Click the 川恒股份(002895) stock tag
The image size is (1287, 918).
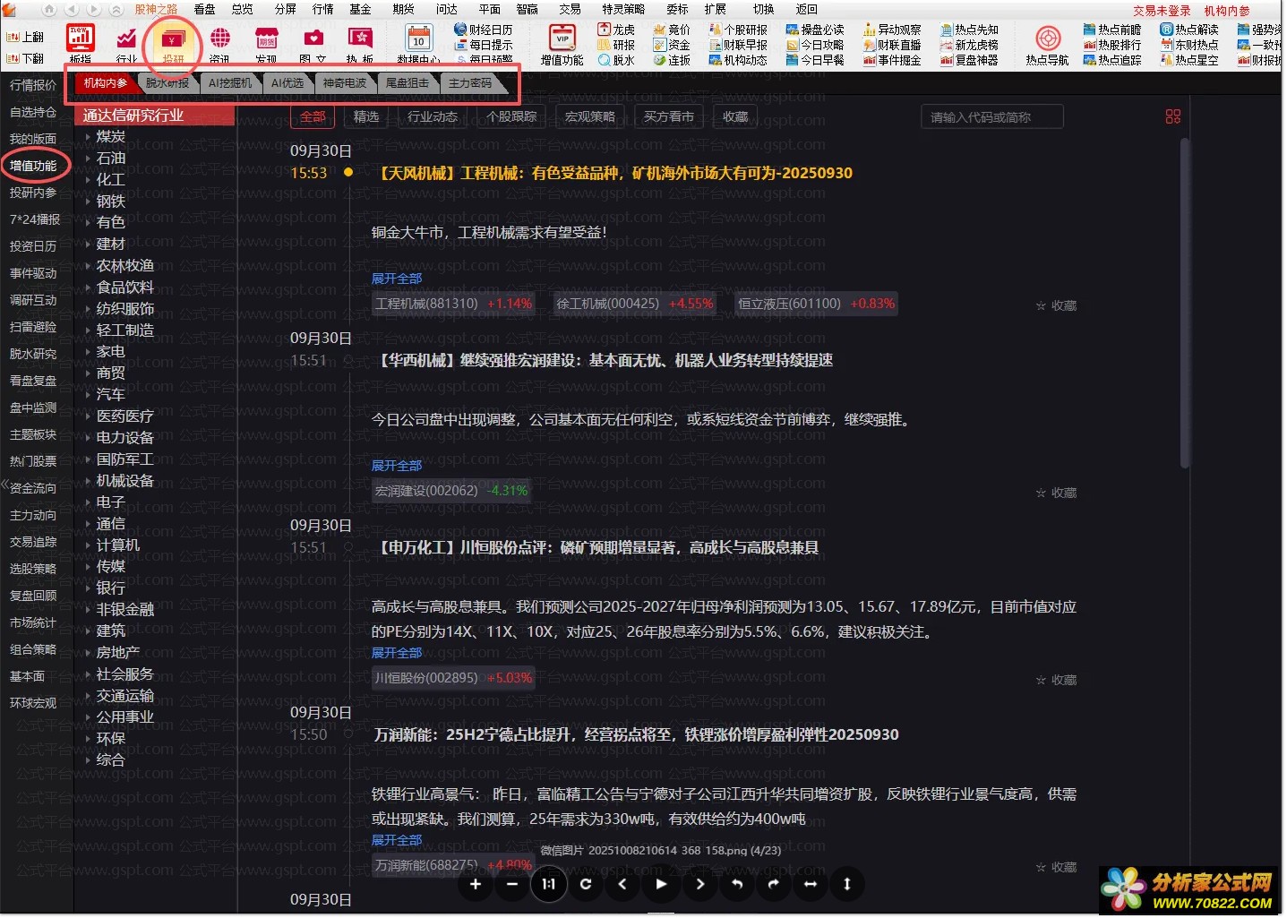tap(453, 678)
